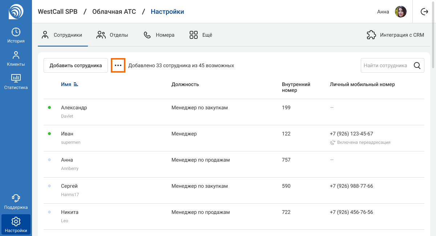Select the Сотрудники tab
The image size is (436, 236).
pos(62,35)
